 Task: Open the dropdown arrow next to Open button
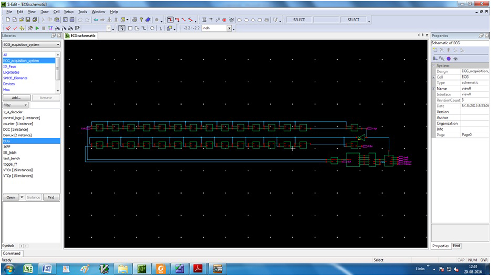pyautogui.click(x=22, y=197)
